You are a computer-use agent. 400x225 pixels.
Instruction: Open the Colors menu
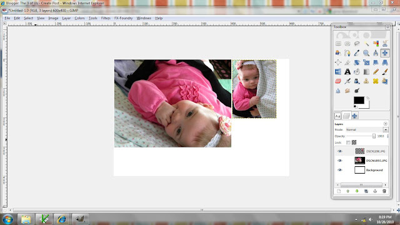tap(79, 18)
